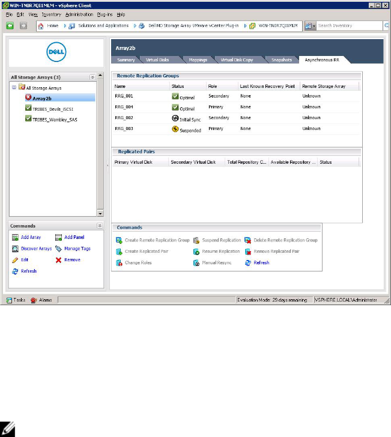Collapse the All Storage Arrays panel header
The width and height of the screenshot is (391, 437).
pos(92,77)
